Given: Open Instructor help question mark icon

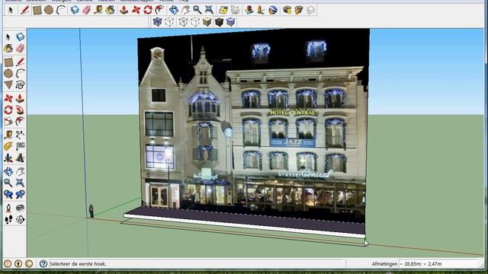Looking at the screenshot, I should click(43, 264).
